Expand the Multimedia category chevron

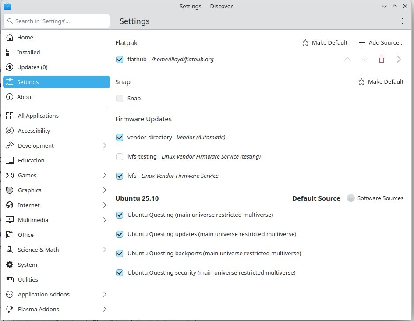click(105, 220)
